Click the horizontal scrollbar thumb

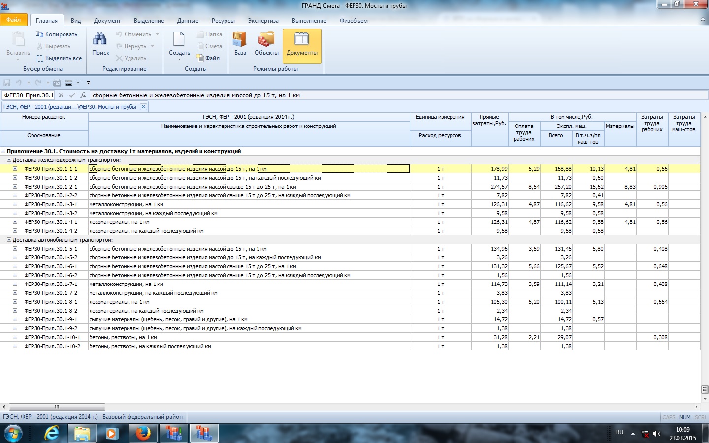click(x=57, y=407)
